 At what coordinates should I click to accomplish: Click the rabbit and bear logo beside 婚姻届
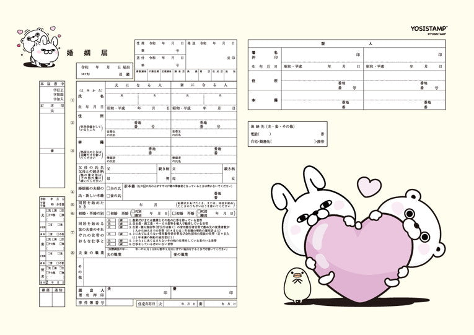click(x=36, y=45)
